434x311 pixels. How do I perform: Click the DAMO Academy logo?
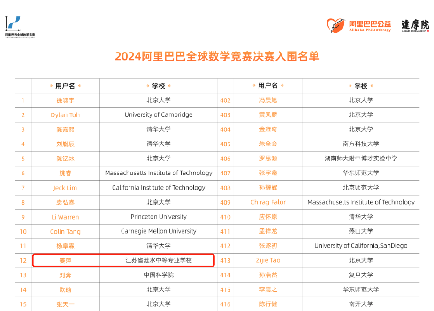(415, 26)
